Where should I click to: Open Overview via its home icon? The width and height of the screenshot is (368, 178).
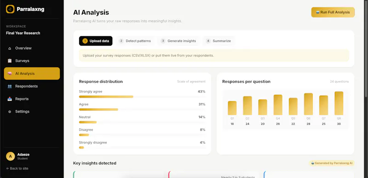(10, 48)
